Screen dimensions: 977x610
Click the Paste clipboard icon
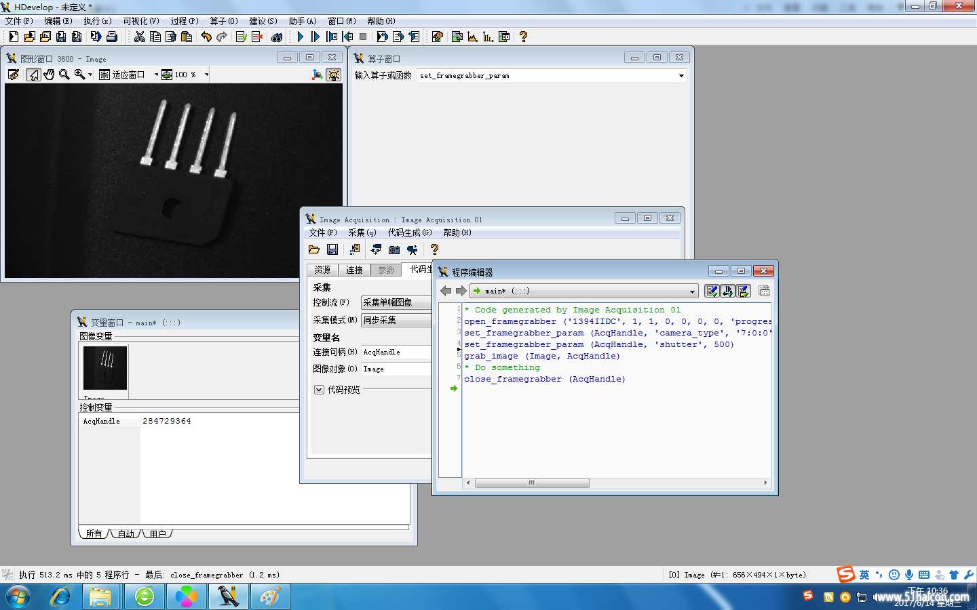(x=187, y=37)
